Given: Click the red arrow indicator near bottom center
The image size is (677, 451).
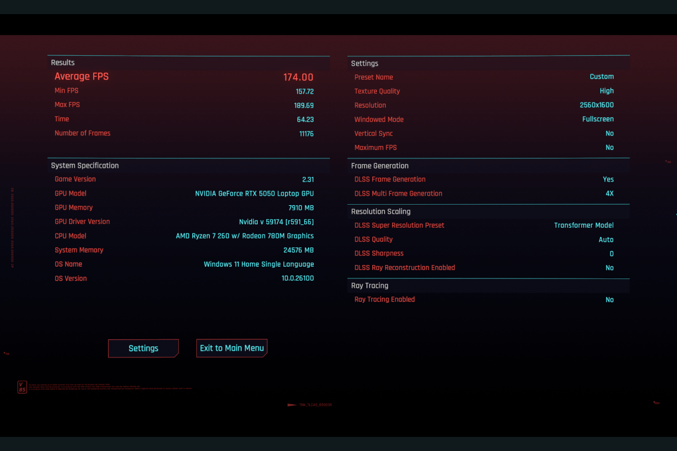Looking at the screenshot, I should [292, 405].
